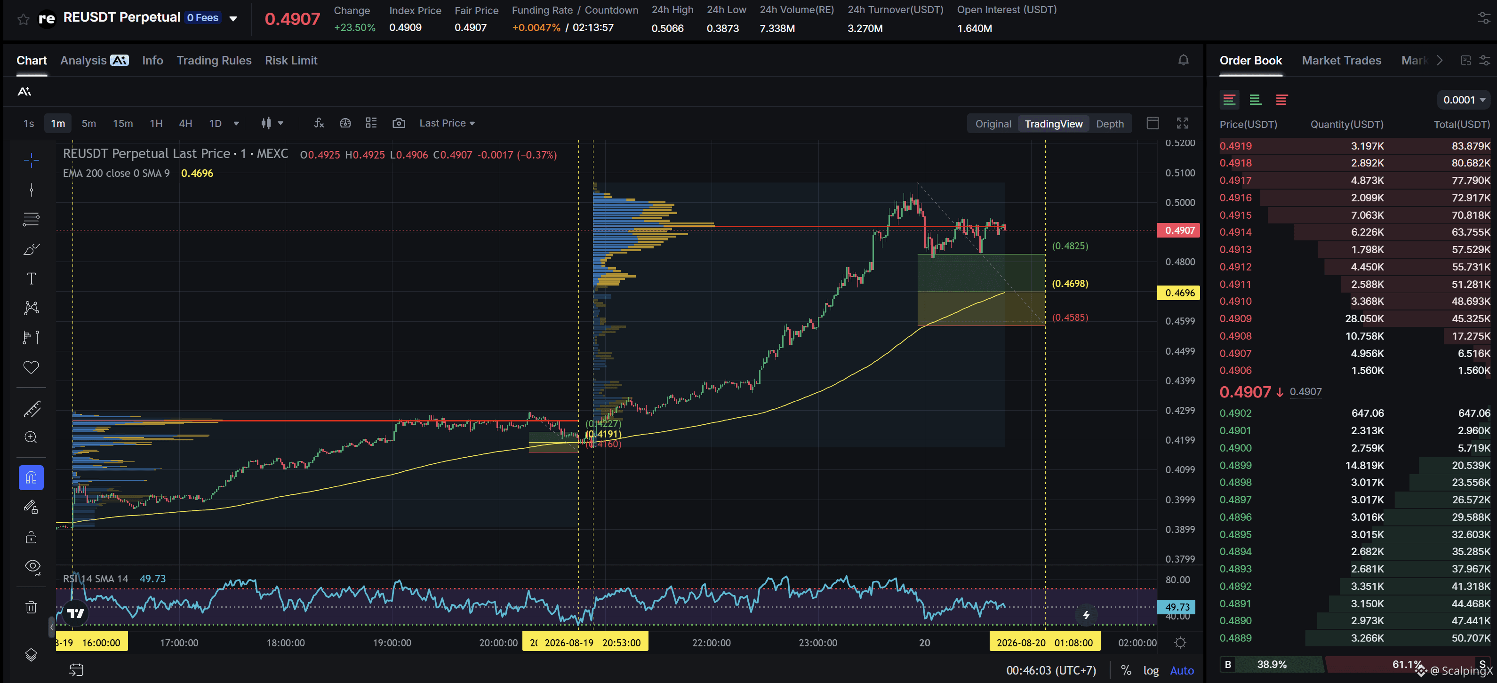Screen dimensions: 1497x683
Task: Enter fullscreen chart mode
Action: tap(1182, 123)
